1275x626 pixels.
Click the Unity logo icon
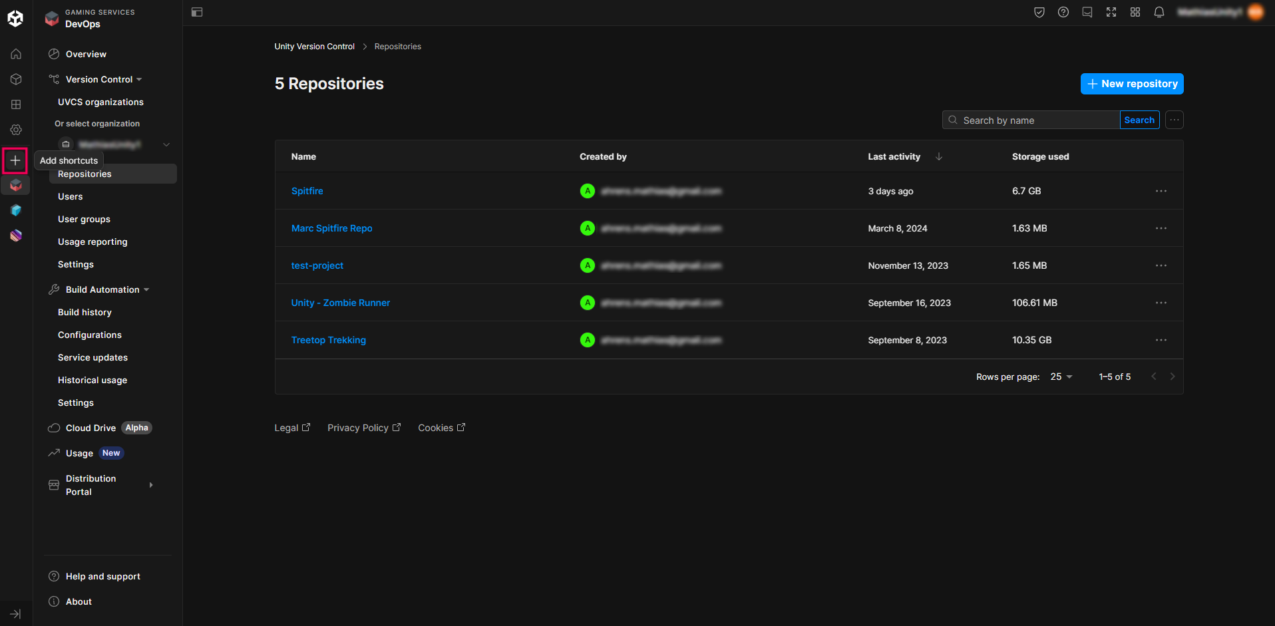[x=15, y=19]
